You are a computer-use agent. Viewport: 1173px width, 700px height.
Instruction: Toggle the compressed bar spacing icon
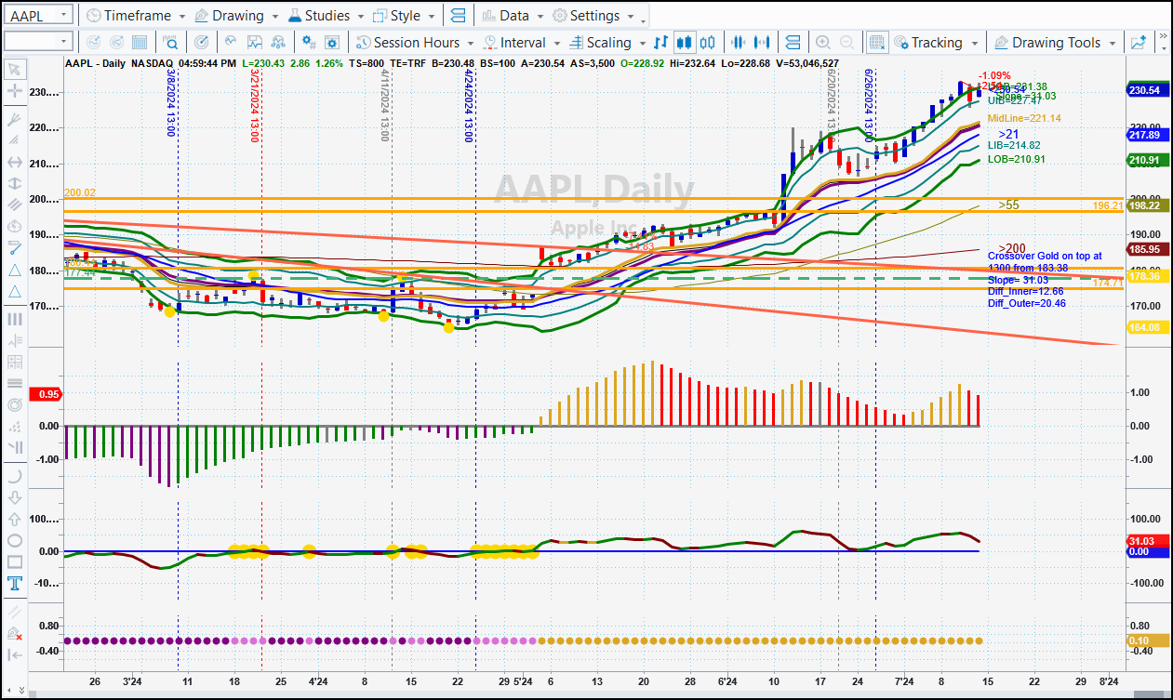coord(740,43)
